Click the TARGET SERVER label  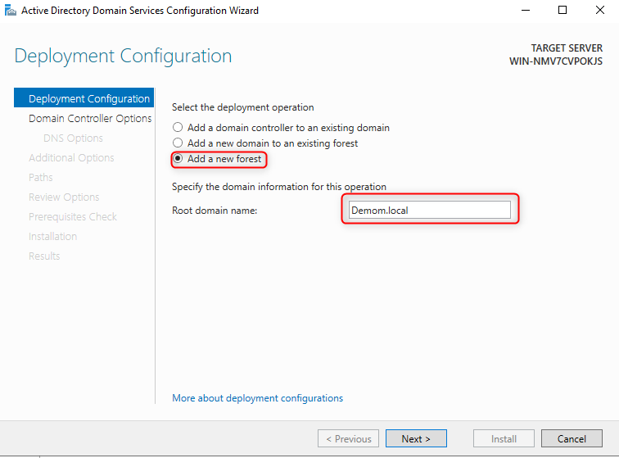tap(567, 48)
